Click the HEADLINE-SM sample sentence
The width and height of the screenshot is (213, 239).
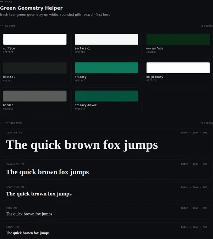coord(39,194)
